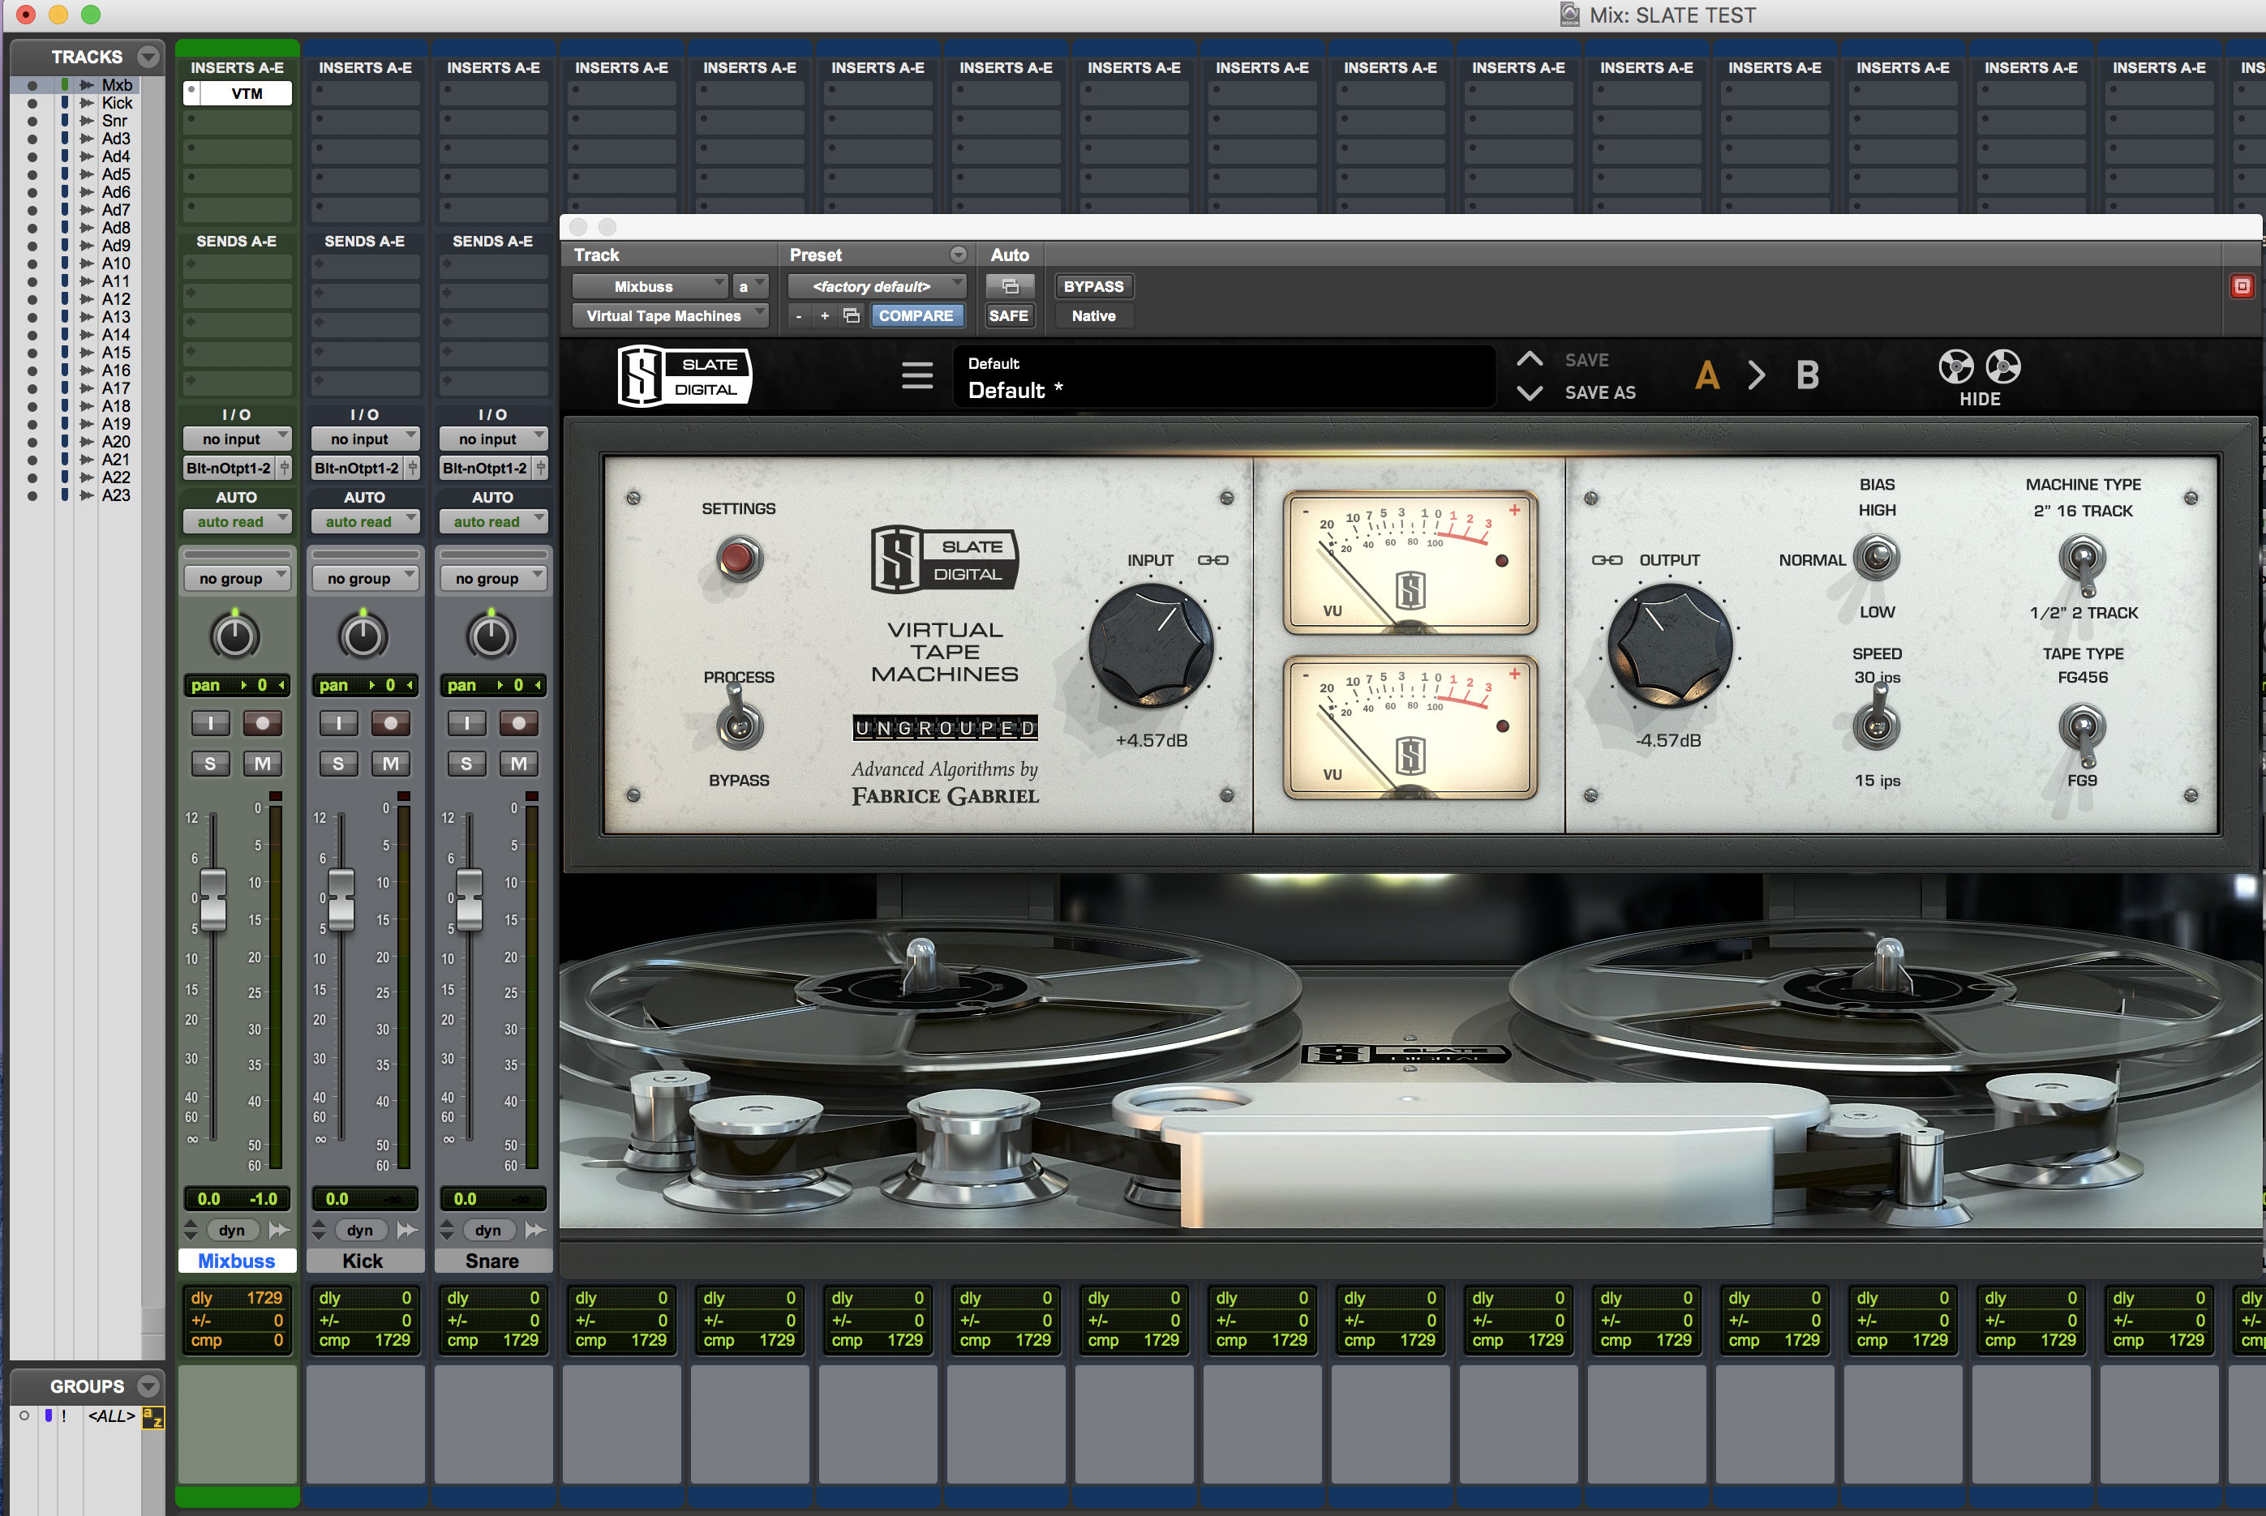Open Kick track no group selector
Screen dimensions: 2266x1516
click(366, 578)
